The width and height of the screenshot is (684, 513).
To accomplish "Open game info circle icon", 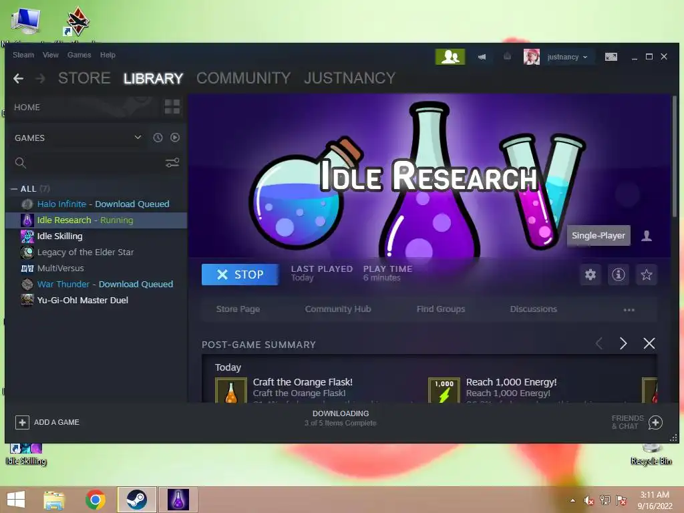I will tap(618, 275).
